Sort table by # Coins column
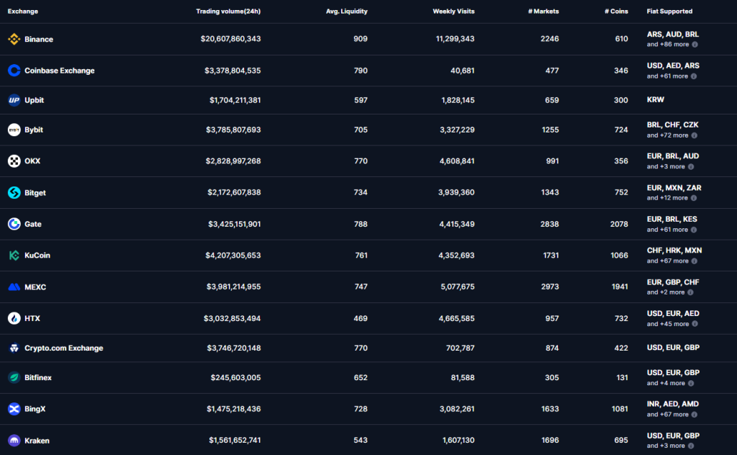 coord(618,11)
